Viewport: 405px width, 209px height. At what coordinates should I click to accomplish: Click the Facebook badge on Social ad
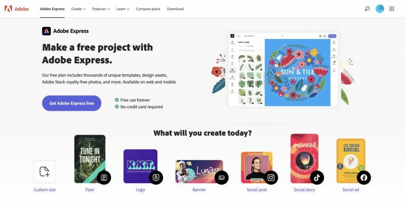pyautogui.click(x=363, y=178)
